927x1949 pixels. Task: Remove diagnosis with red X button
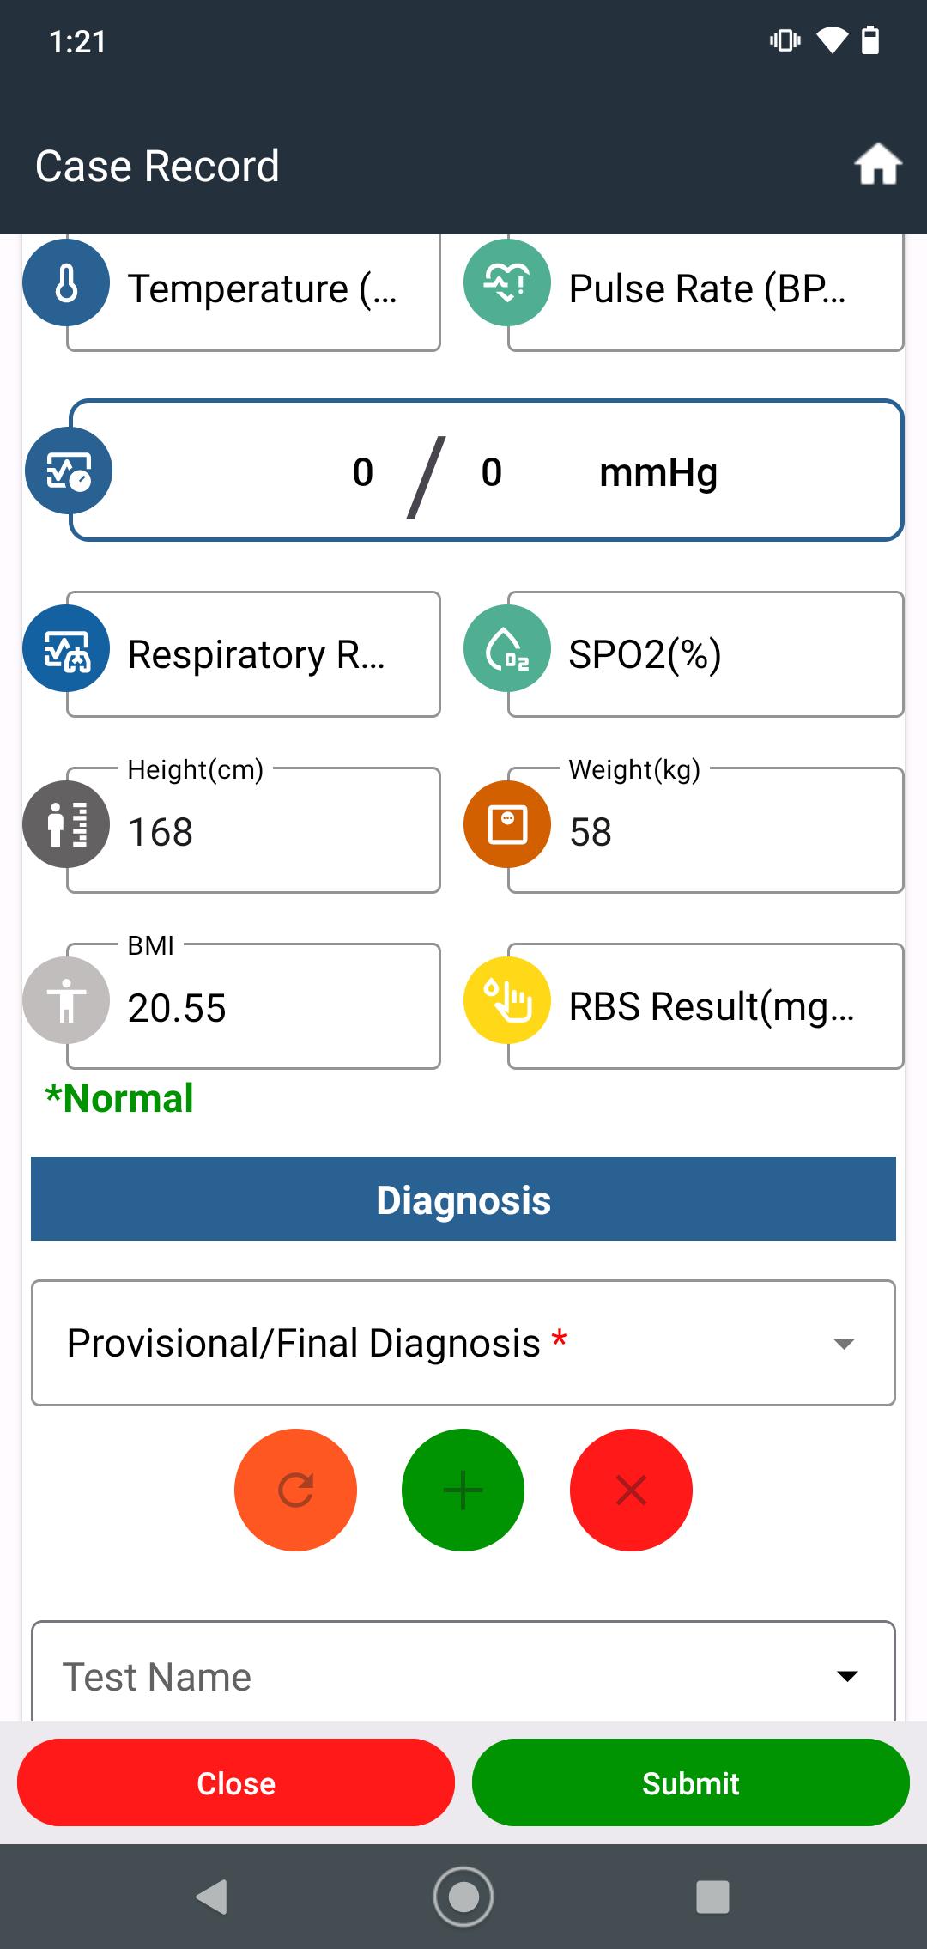(631, 1490)
